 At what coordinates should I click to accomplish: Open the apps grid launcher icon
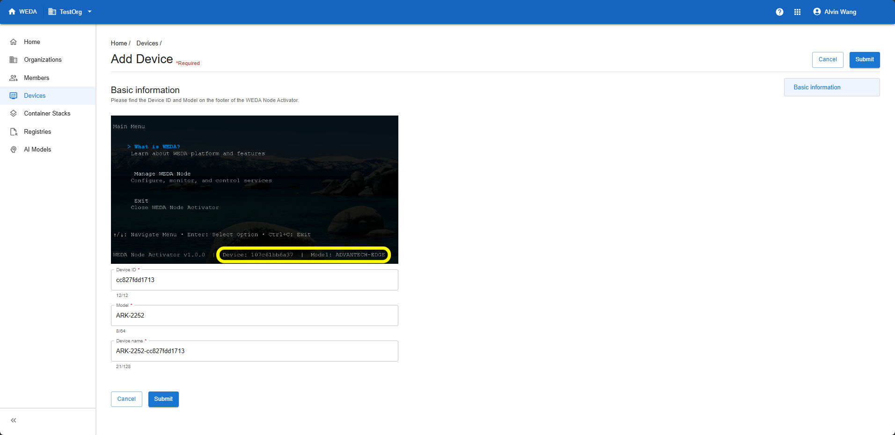point(797,12)
